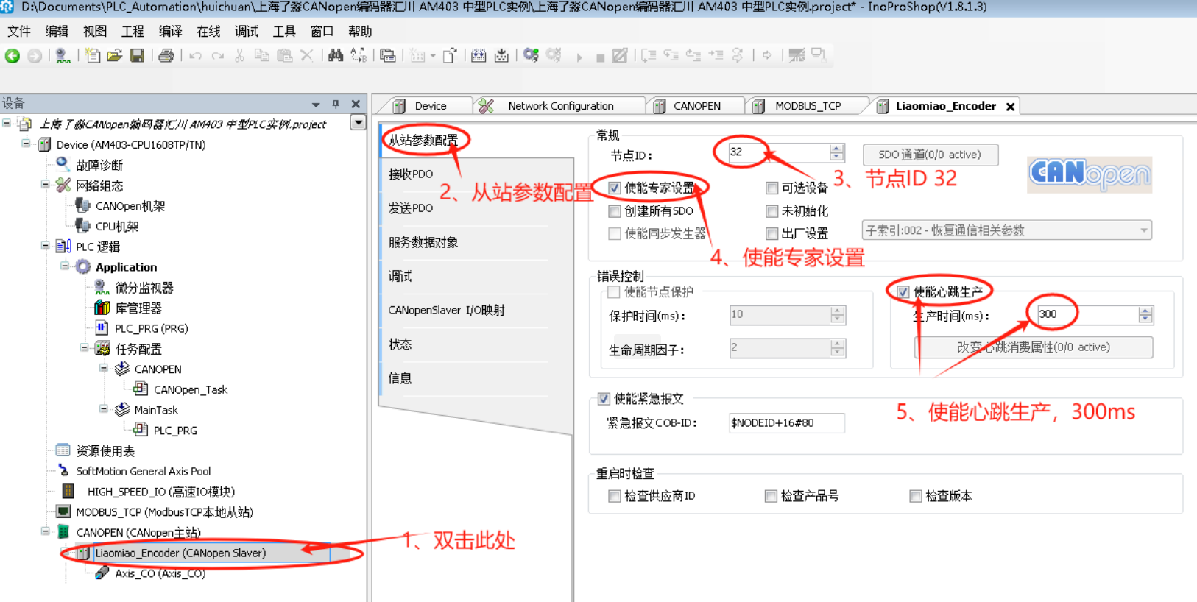Switch to the MODBUS_TCP tab
The height and width of the screenshot is (602, 1197).
pos(807,106)
